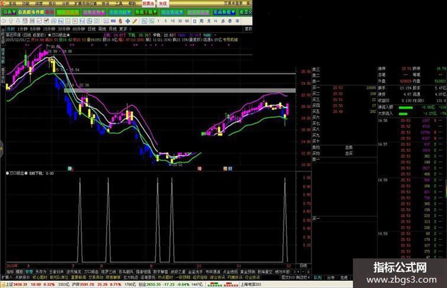Click the 发现 button in title bar
447x288 pixels.
pyautogui.click(x=163, y=3)
